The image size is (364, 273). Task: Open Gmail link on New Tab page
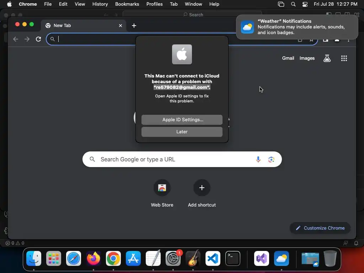[288, 58]
